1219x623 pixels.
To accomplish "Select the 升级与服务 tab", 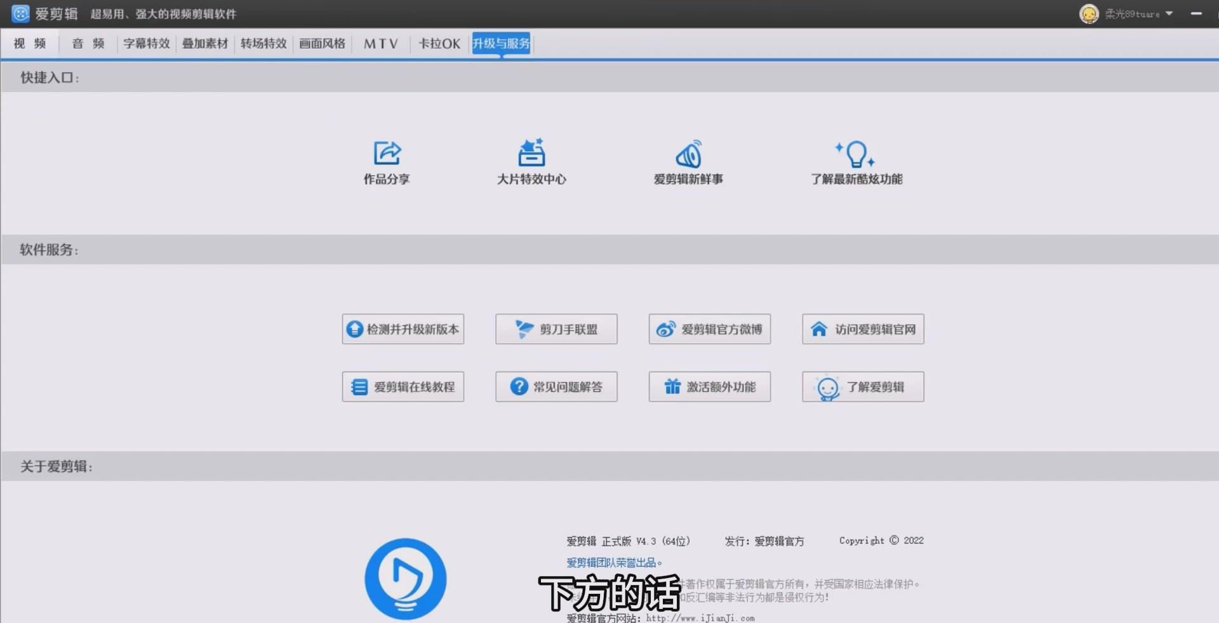I will [x=501, y=44].
